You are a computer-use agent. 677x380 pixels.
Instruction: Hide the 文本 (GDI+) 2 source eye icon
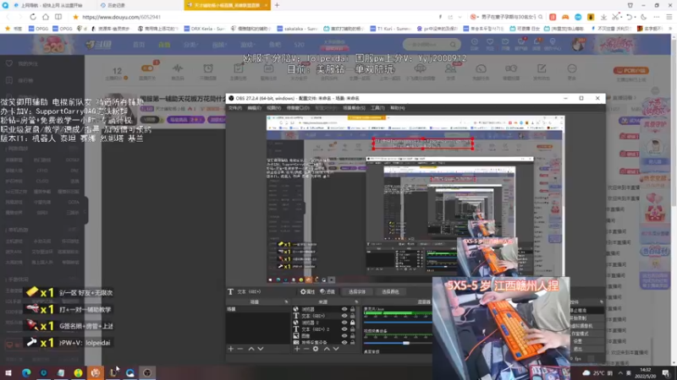344,329
